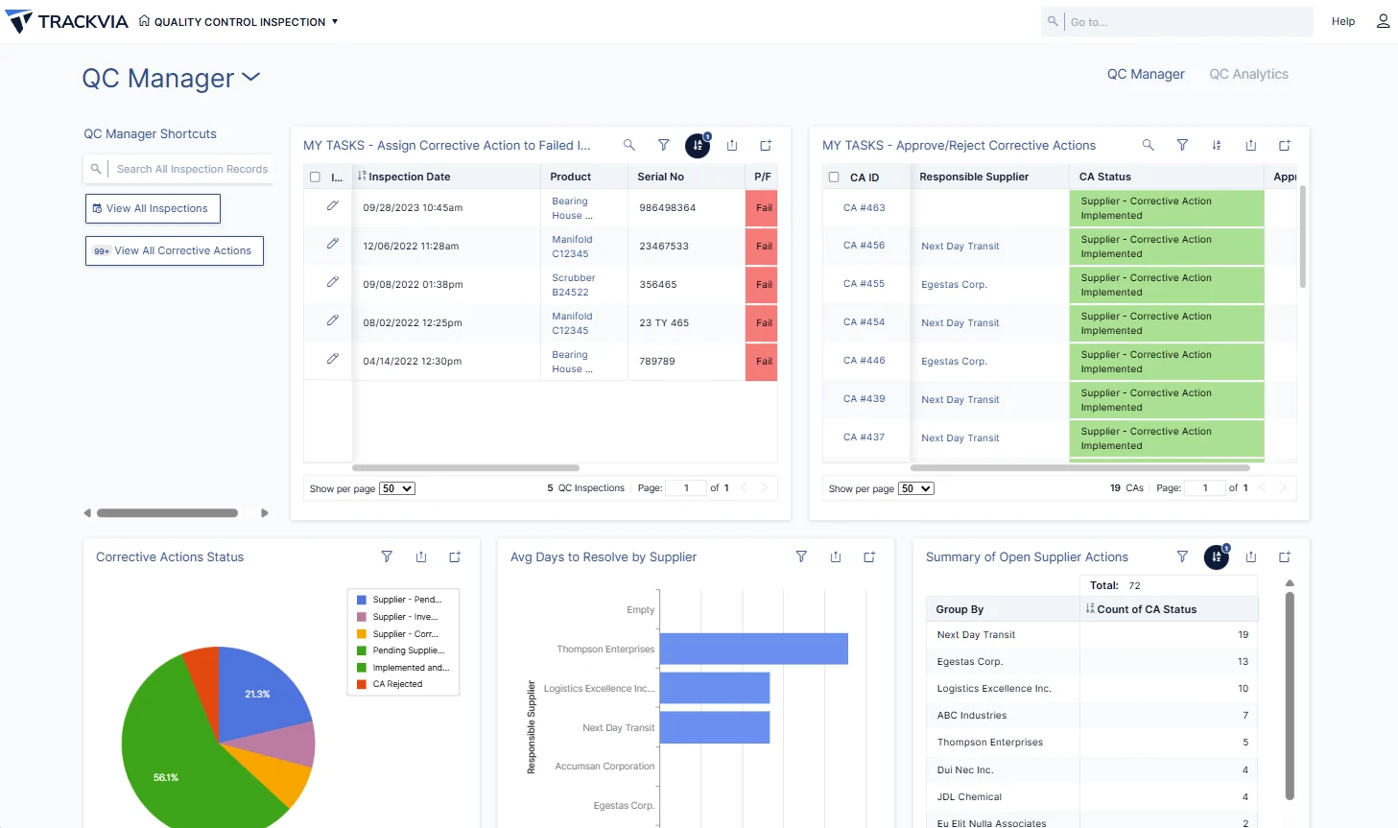The width and height of the screenshot is (1398, 828).
Task: Select the QC Manager tab
Action: click(1146, 74)
